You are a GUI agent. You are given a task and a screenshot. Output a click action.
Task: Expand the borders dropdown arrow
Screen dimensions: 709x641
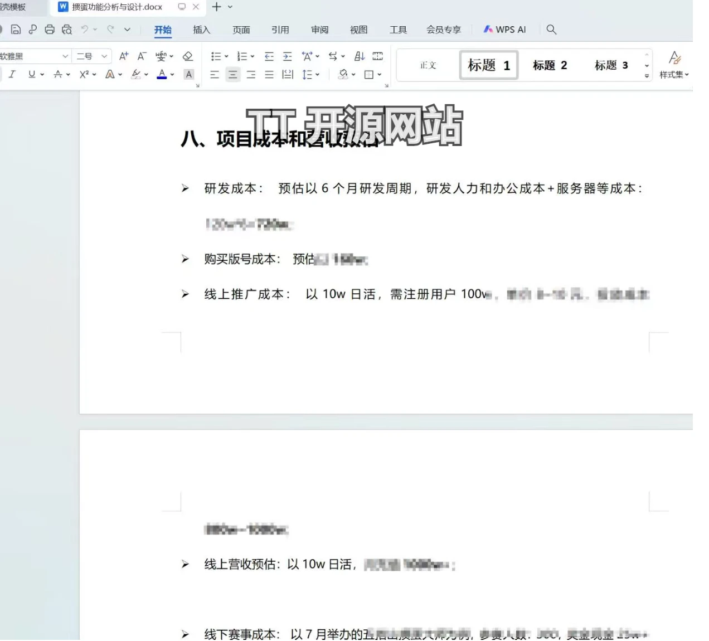click(x=380, y=74)
